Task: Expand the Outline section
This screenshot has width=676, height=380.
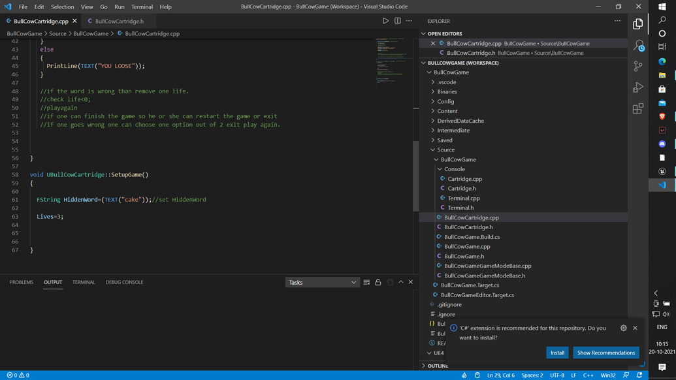Action: point(438,366)
